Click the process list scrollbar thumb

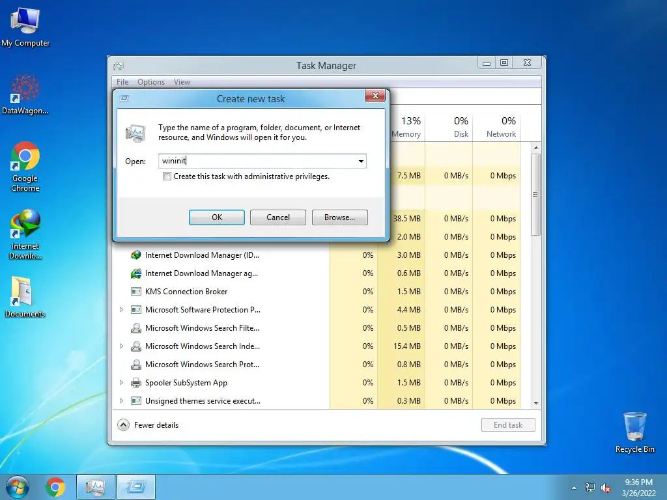click(535, 194)
